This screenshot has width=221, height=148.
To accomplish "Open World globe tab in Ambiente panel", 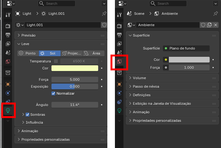I will tap(119, 62).
